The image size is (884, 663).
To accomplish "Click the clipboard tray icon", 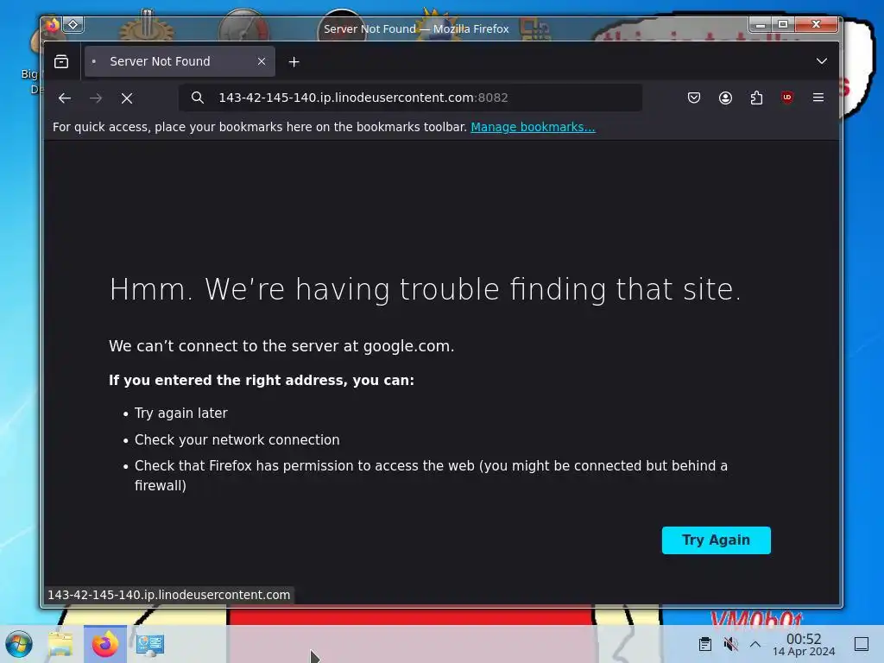I will (704, 644).
